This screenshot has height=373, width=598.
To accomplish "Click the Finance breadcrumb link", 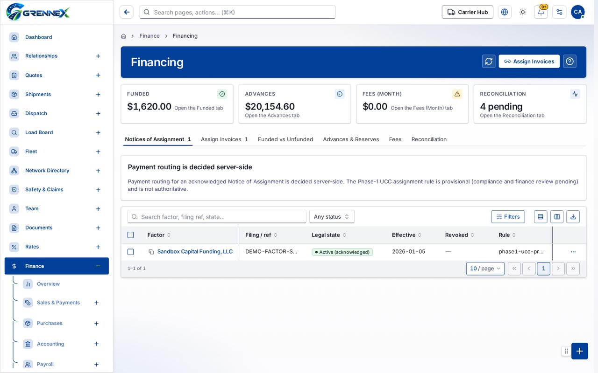I will click(x=149, y=36).
